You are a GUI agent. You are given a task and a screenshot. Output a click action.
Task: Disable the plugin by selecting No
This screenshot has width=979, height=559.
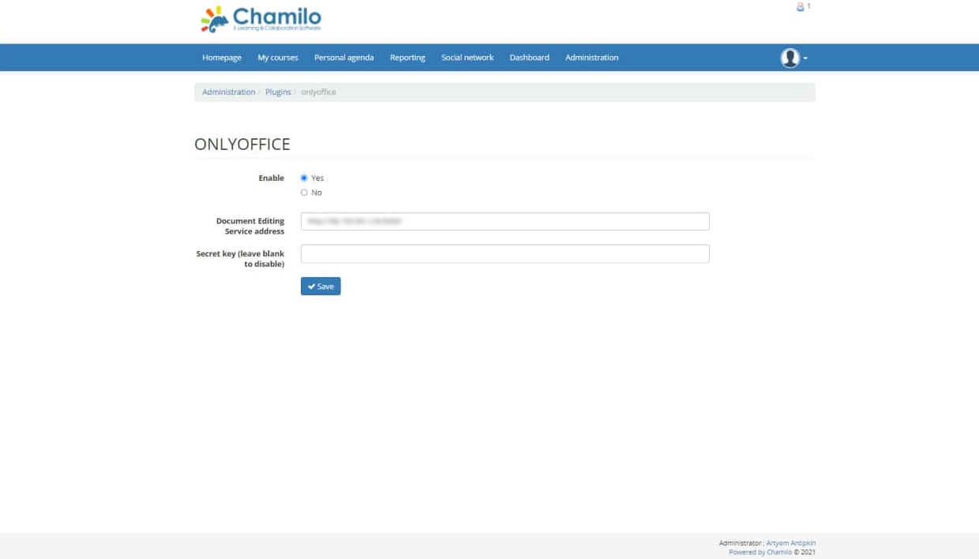[x=304, y=192]
